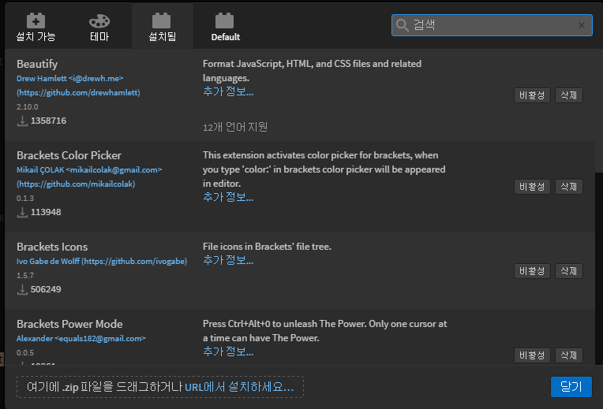Click the 12개 언어 지원 text
This screenshot has height=409, width=603.
[x=235, y=127]
